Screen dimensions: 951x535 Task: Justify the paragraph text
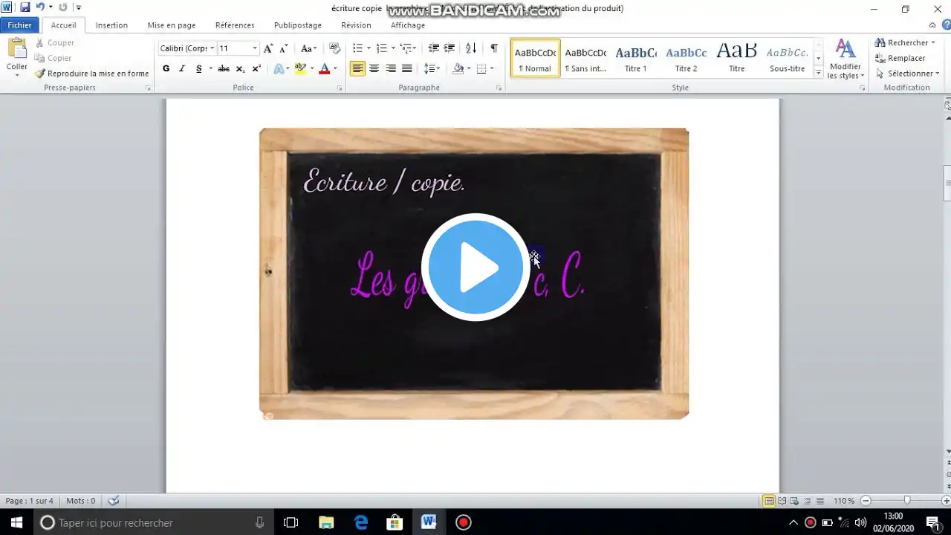point(407,69)
